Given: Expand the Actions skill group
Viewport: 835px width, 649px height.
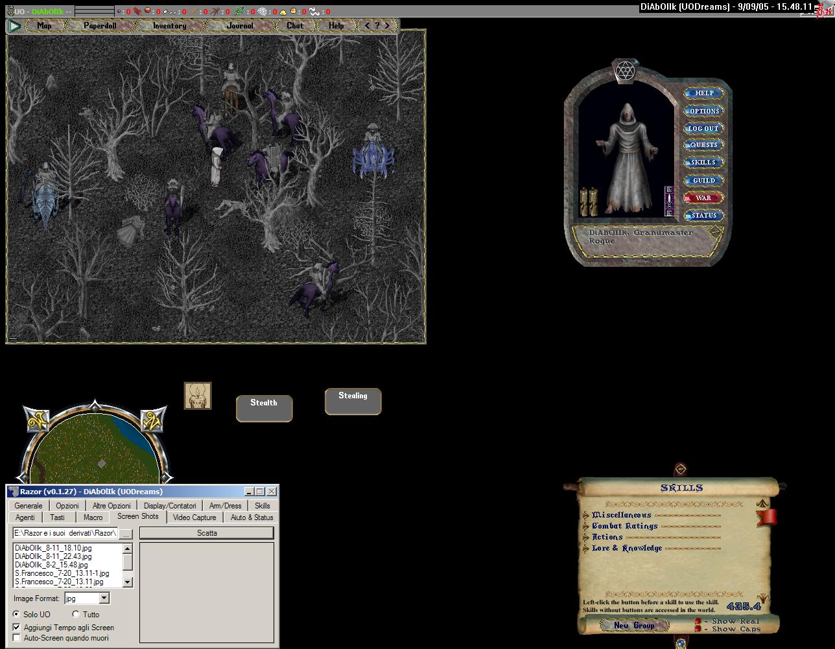Looking at the screenshot, I should (587, 538).
